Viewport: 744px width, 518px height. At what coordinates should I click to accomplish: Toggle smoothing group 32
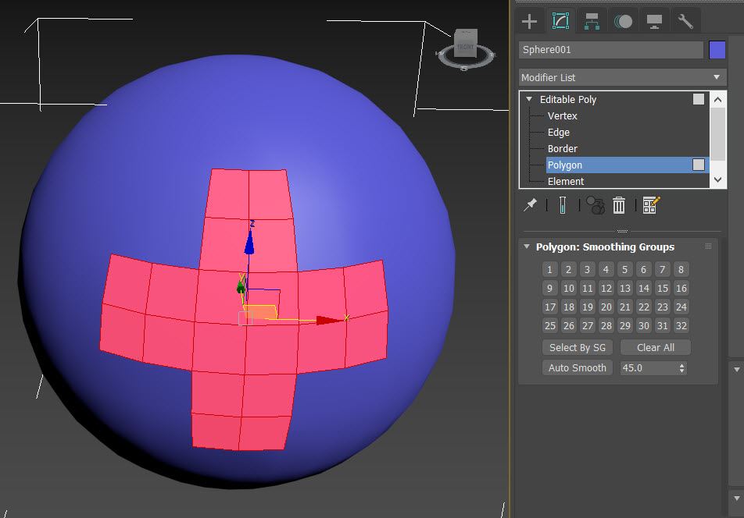(x=681, y=326)
